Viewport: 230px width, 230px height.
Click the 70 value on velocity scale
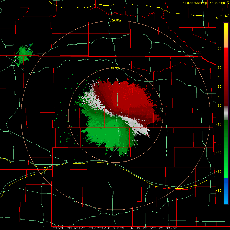point(220,49)
